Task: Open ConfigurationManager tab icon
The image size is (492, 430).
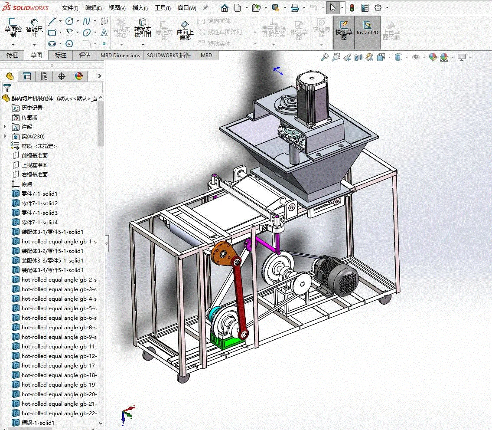Action: click(x=44, y=76)
